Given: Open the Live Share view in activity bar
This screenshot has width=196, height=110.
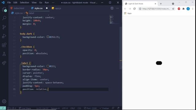Looking at the screenshot, I should click(x=4, y=63).
